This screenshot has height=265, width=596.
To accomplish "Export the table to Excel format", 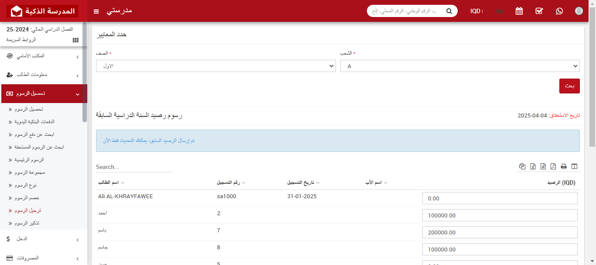I will [532, 166].
